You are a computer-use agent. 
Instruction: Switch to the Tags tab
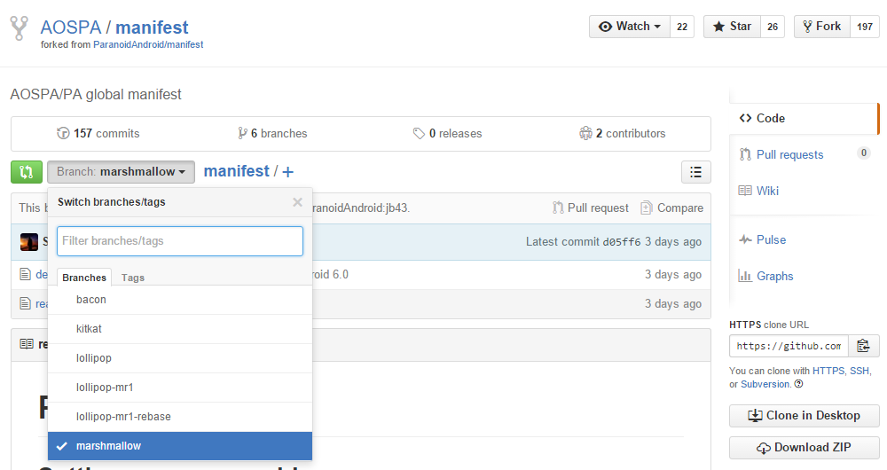coord(133,278)
